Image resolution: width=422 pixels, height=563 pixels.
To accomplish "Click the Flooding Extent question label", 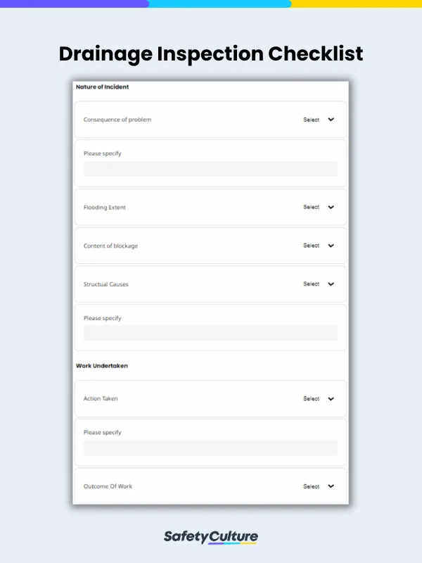I will [105, 208].
